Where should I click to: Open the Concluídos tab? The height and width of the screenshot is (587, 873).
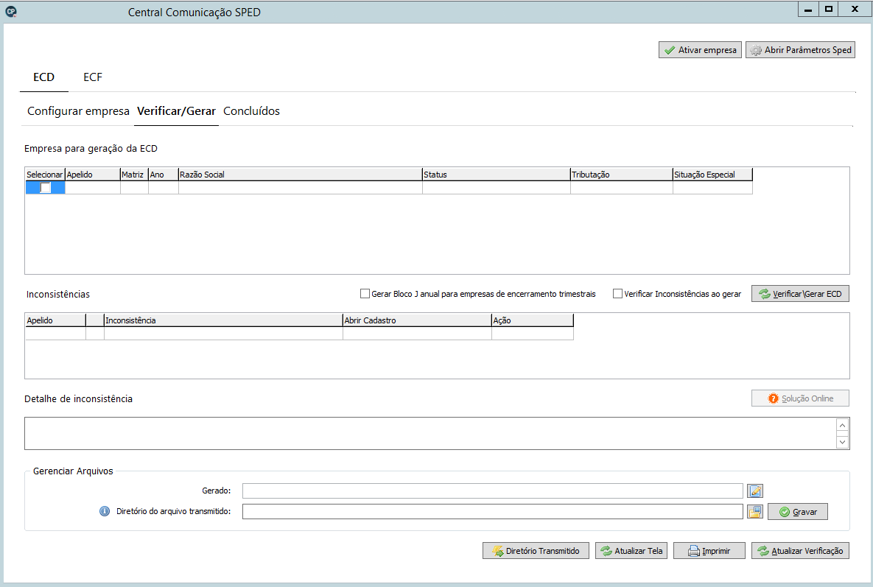(252, 111)
